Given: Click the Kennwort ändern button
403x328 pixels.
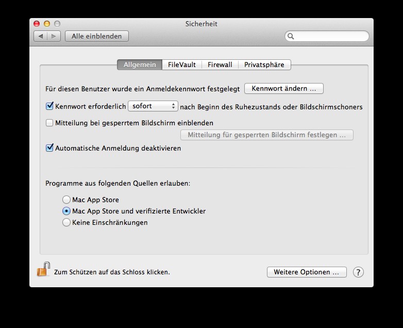Looking at the screenshot, I should pos(283,89).
